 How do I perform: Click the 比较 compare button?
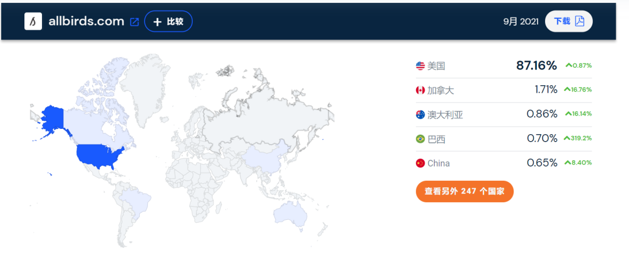pos(168,22)
